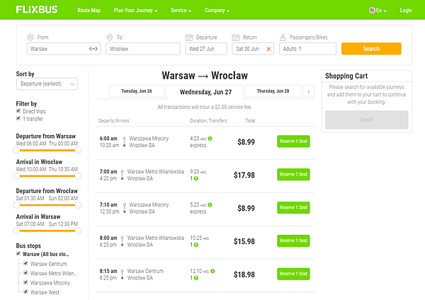Expand the Service menu
This screenshot has height=300, width=425.
181,11
